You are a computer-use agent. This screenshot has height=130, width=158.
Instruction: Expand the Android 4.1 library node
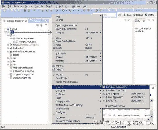8,48
